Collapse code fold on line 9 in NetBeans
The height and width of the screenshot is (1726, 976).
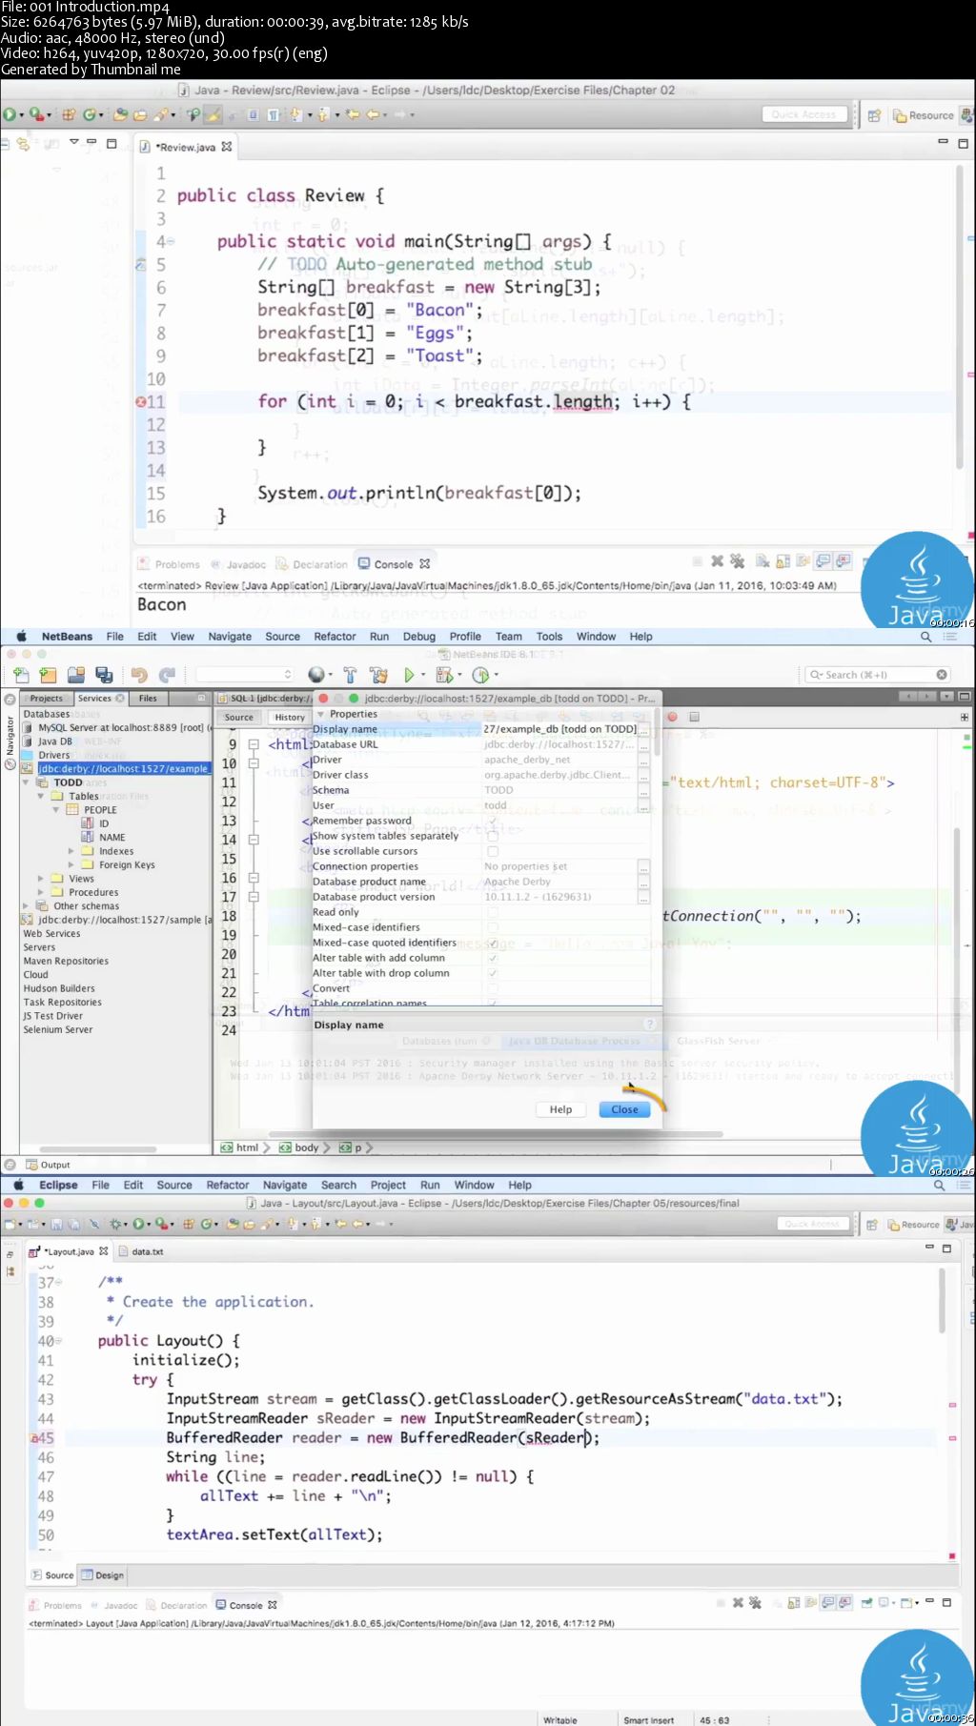[x=254, y=744]
